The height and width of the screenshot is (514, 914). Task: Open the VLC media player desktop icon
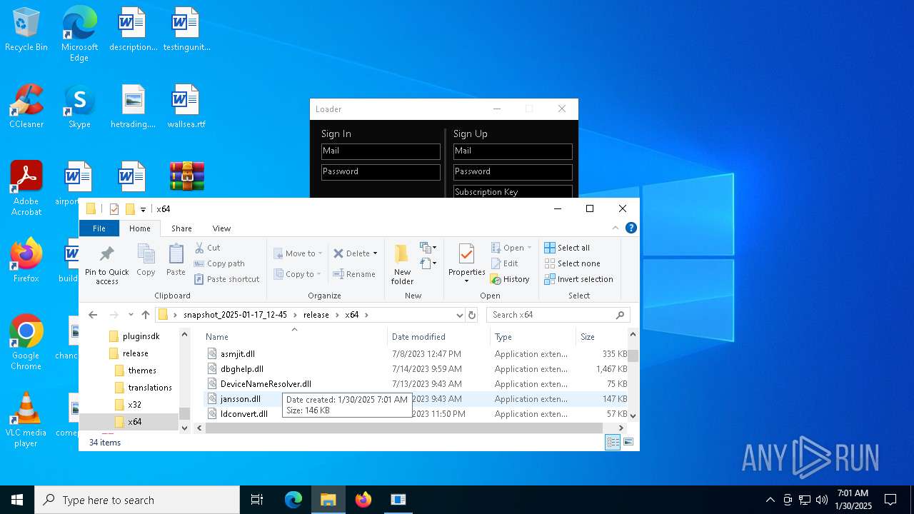(x=26, y=420)
